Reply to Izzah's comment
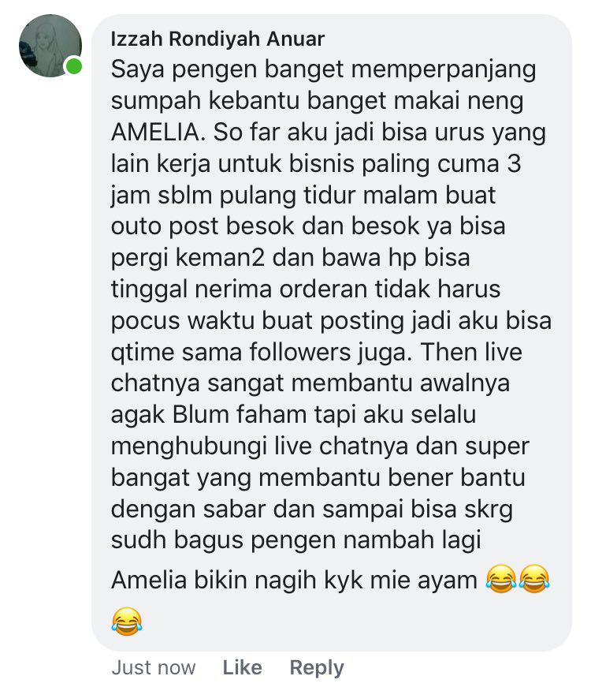The height and width of the screenshot is (687, 591). [x=317, y=669]
